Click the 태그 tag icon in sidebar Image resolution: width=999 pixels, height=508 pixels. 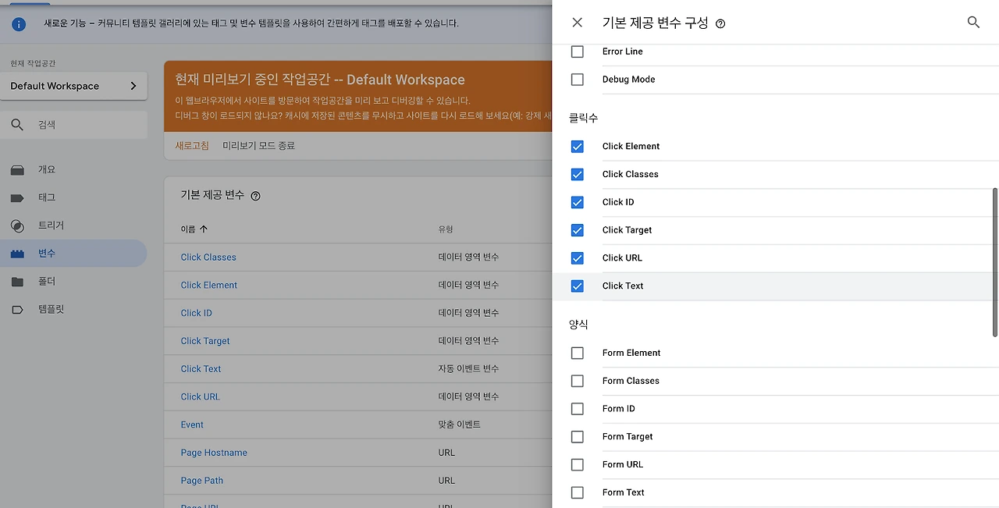point(17,198)
